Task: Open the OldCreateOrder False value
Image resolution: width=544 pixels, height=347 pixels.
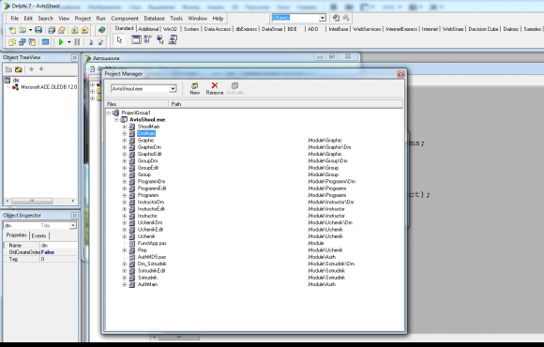Action: (59, 252)
